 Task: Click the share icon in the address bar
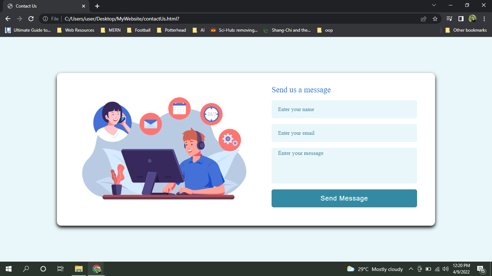point(424,18)
